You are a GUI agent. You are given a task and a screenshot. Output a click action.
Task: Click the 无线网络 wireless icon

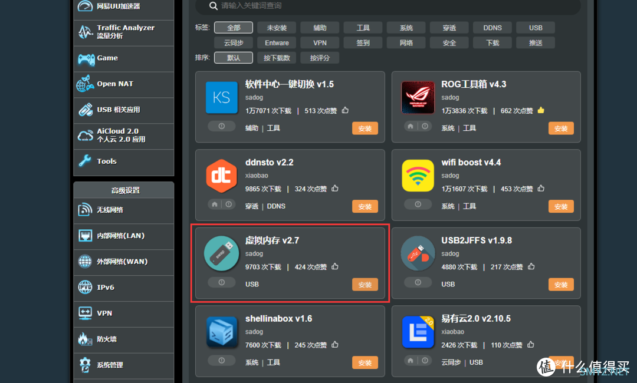tap(85, 210)
